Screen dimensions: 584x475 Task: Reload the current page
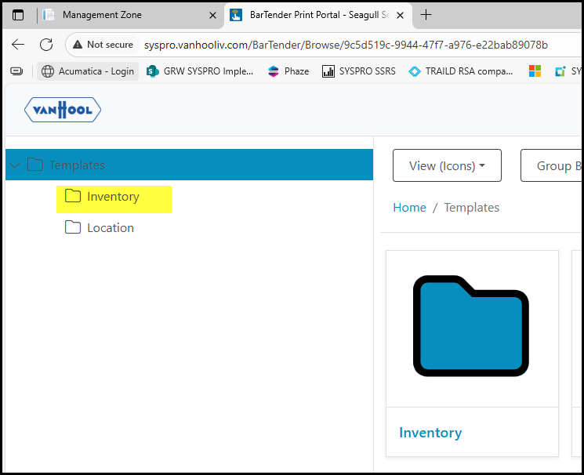[x=46, y=45]
